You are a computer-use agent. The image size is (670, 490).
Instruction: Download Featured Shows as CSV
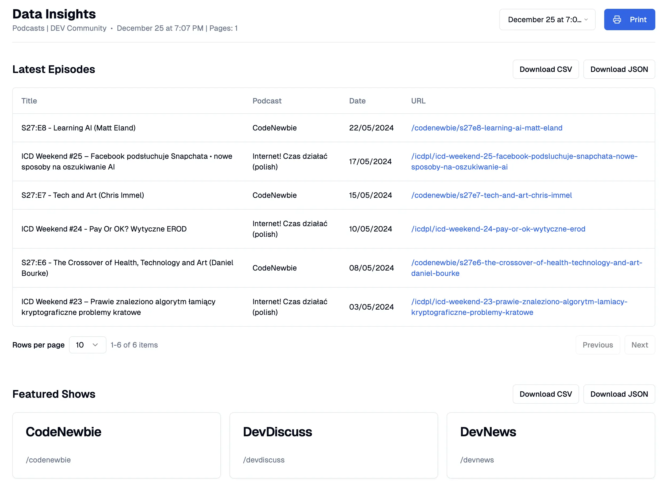tap(545, 394)
